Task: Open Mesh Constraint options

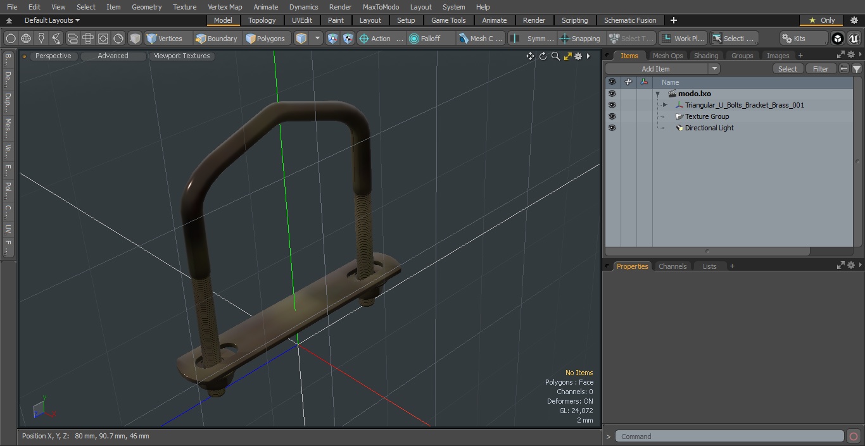Action: [x=482, y=39]
